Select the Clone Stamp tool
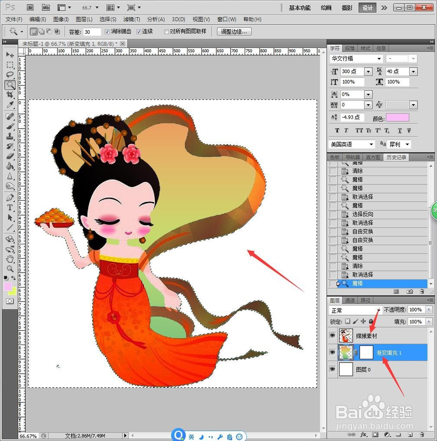Screen dimensions: 437x441 (10, 136)
